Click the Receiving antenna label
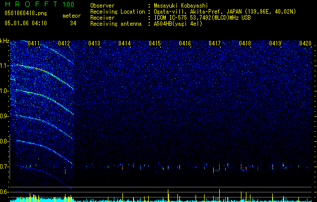Image resolution: width=317 pixels, height=202 pixels. click(116, 24)
